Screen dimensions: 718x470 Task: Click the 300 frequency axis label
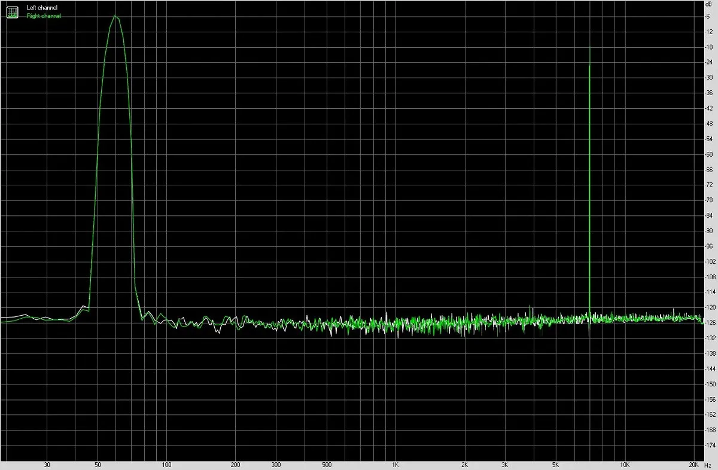pos(276,465)
